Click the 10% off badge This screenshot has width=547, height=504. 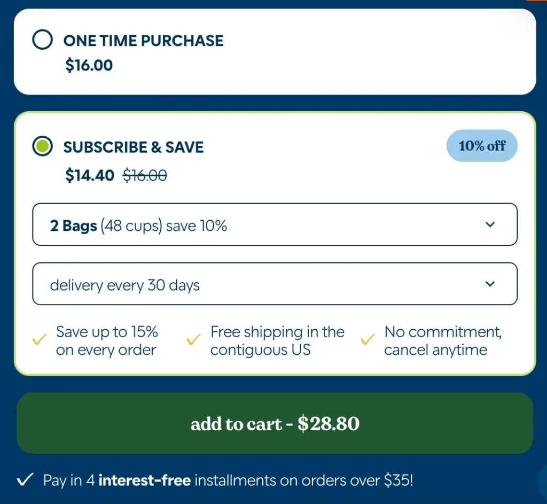coord(482,145)
